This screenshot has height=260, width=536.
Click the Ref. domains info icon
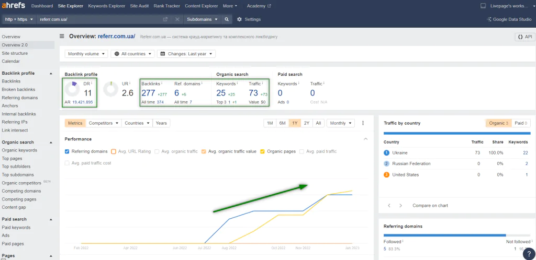pyautogui.click(x=202, y=83)
